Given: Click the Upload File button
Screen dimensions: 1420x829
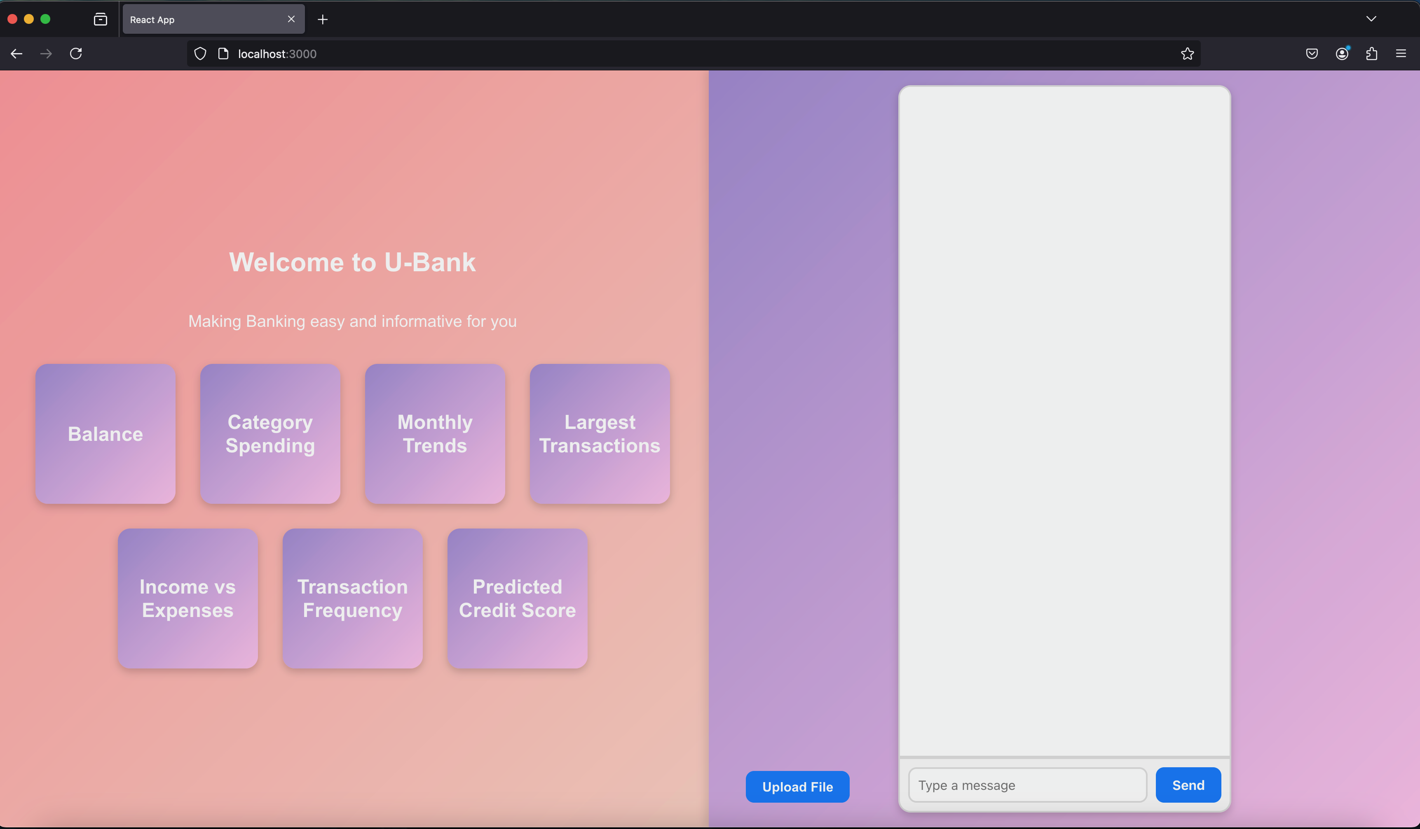Looking at the screenshot, I should (x=797, y=787).
